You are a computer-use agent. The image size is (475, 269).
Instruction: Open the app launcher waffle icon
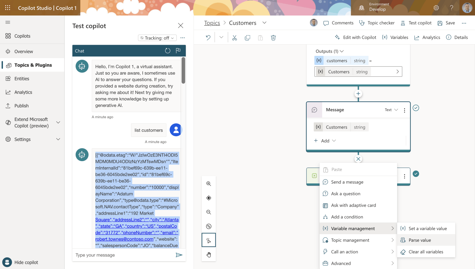pos(8,8)
